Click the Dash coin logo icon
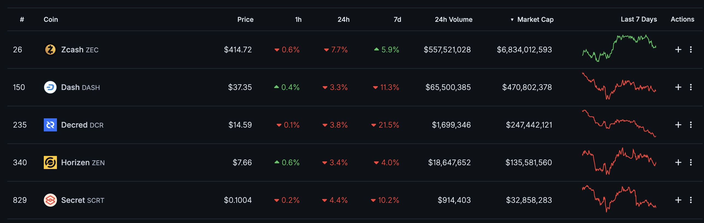This screenshot has height=223, width=704. (50, 87)
